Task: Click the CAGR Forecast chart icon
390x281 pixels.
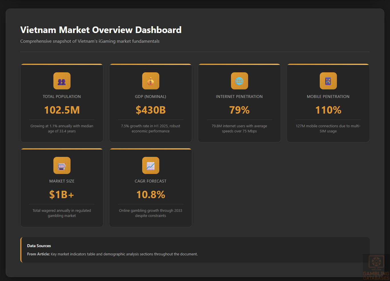Action: (x=150, y=165)
